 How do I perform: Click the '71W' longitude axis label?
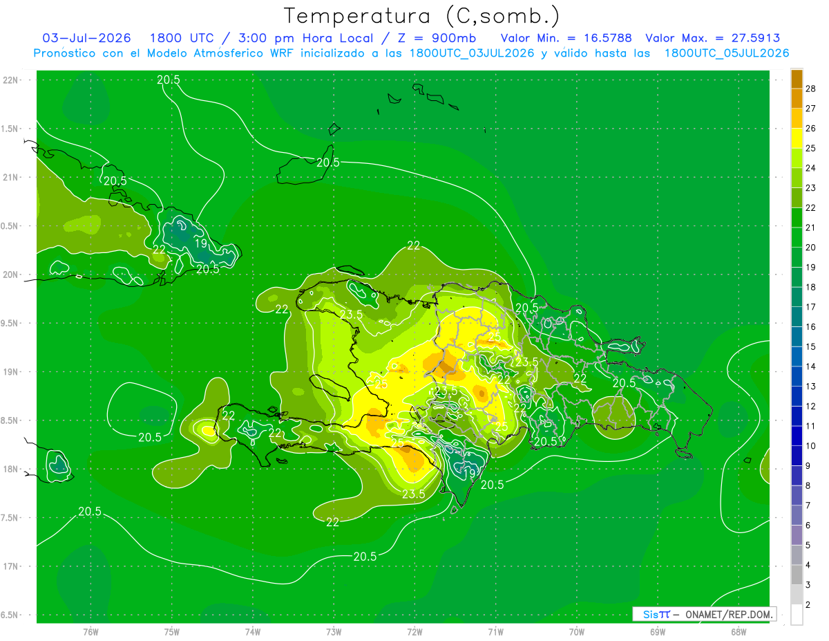coord(495,632)
